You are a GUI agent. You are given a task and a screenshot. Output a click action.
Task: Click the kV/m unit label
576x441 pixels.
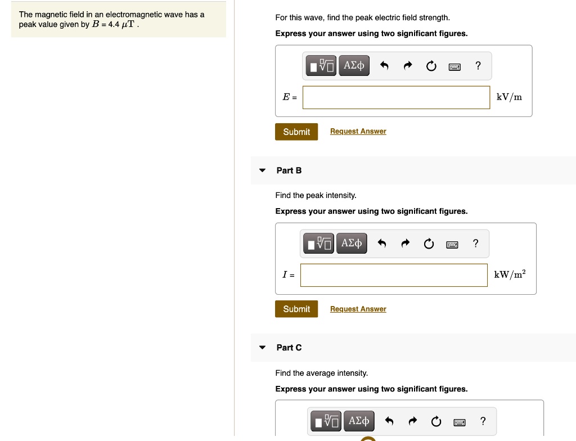click(x=509, y=97)
